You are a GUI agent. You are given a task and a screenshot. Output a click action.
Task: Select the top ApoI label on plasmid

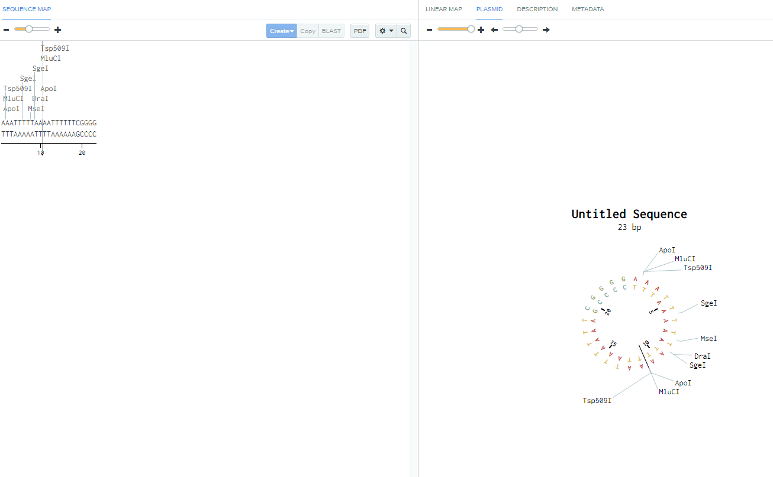[667, 250]
